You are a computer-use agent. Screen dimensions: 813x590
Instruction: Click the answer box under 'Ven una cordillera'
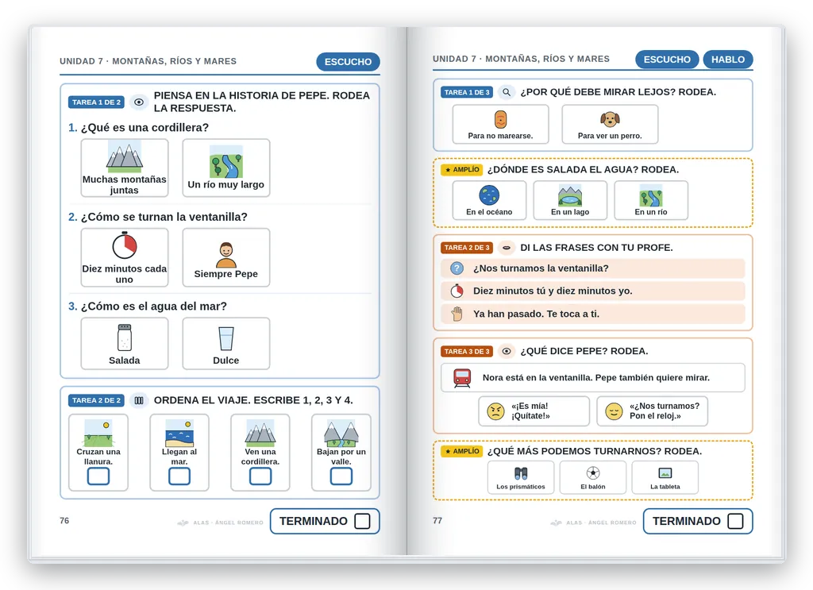coord(260,476)
